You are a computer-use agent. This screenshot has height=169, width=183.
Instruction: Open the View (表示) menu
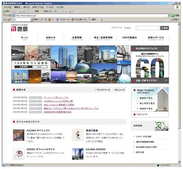27,7
